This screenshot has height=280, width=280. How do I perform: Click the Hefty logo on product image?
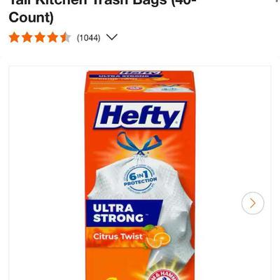pyautogui.click(x=140, y=115)
